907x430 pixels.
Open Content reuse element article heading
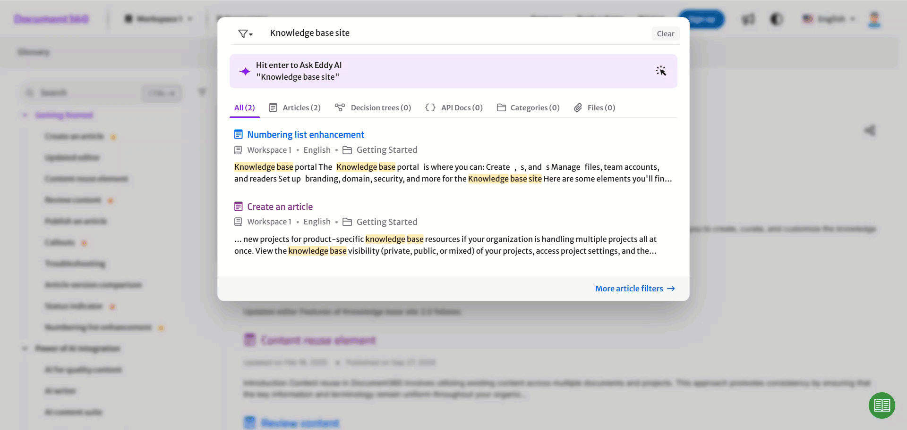pyautogui.click(x=318, y=340)
